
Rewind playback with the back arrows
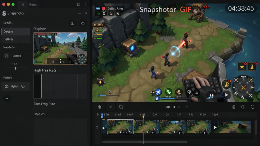click(x=168, y=107)
